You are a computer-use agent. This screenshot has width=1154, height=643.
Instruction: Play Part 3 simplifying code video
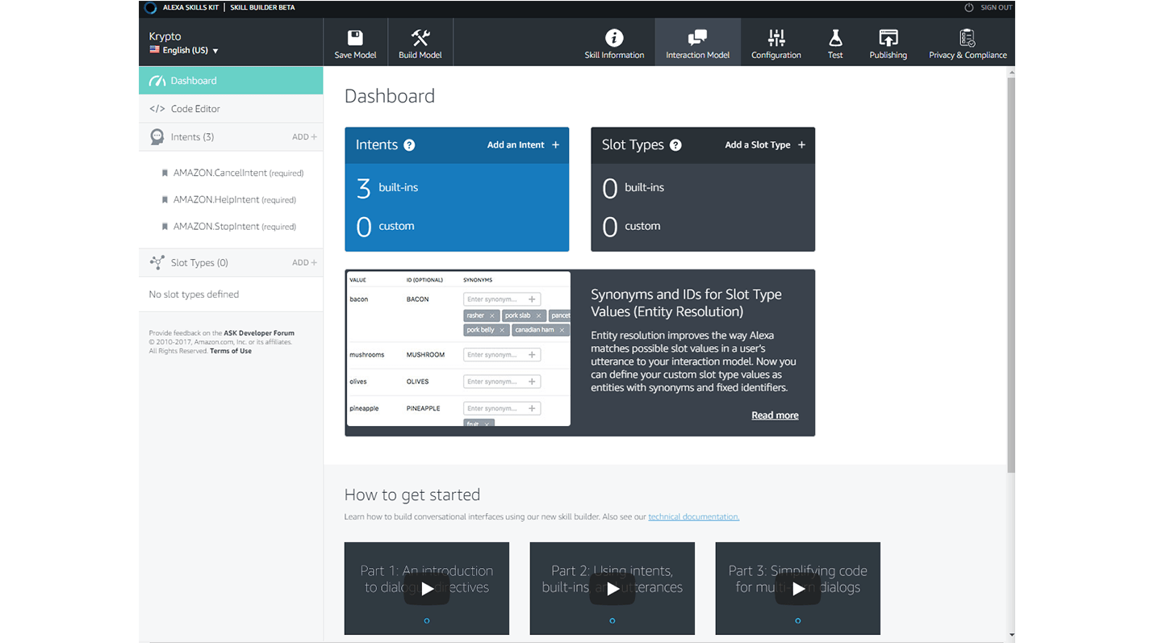pyautogui.click(x=798, y=589)
